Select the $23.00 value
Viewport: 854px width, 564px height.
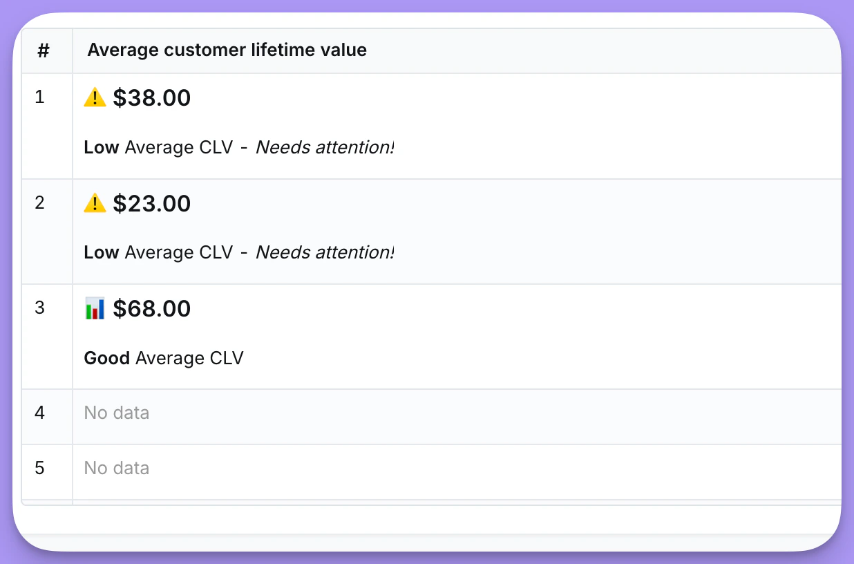point(152,203)
